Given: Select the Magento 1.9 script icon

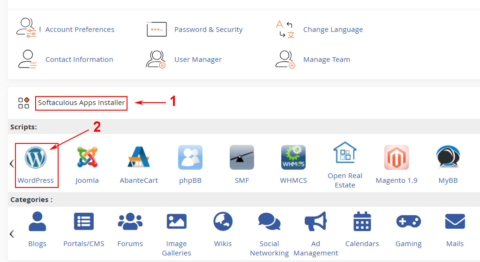Looking at the screenshot, I should (397, 157).
